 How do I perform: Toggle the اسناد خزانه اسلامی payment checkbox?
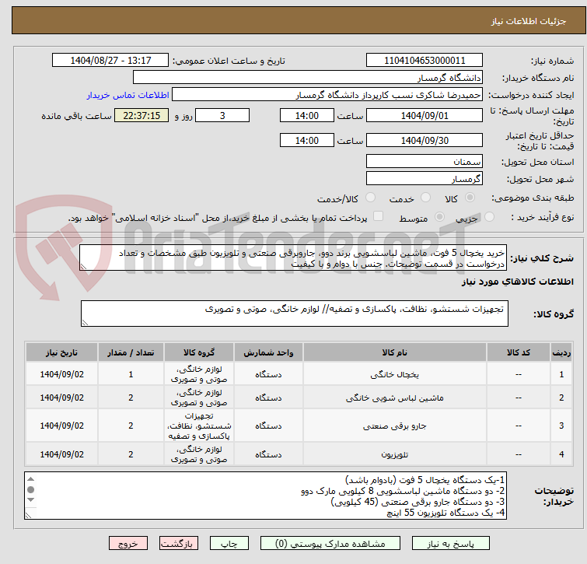[379, 216]
